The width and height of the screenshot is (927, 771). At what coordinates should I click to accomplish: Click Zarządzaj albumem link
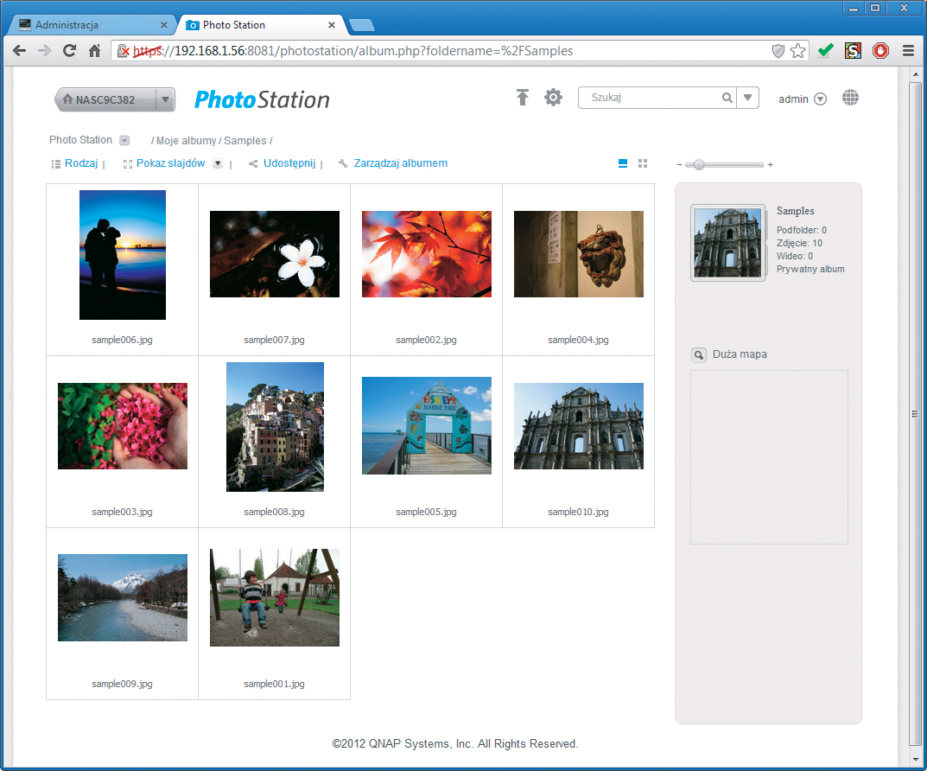(400, 163)
